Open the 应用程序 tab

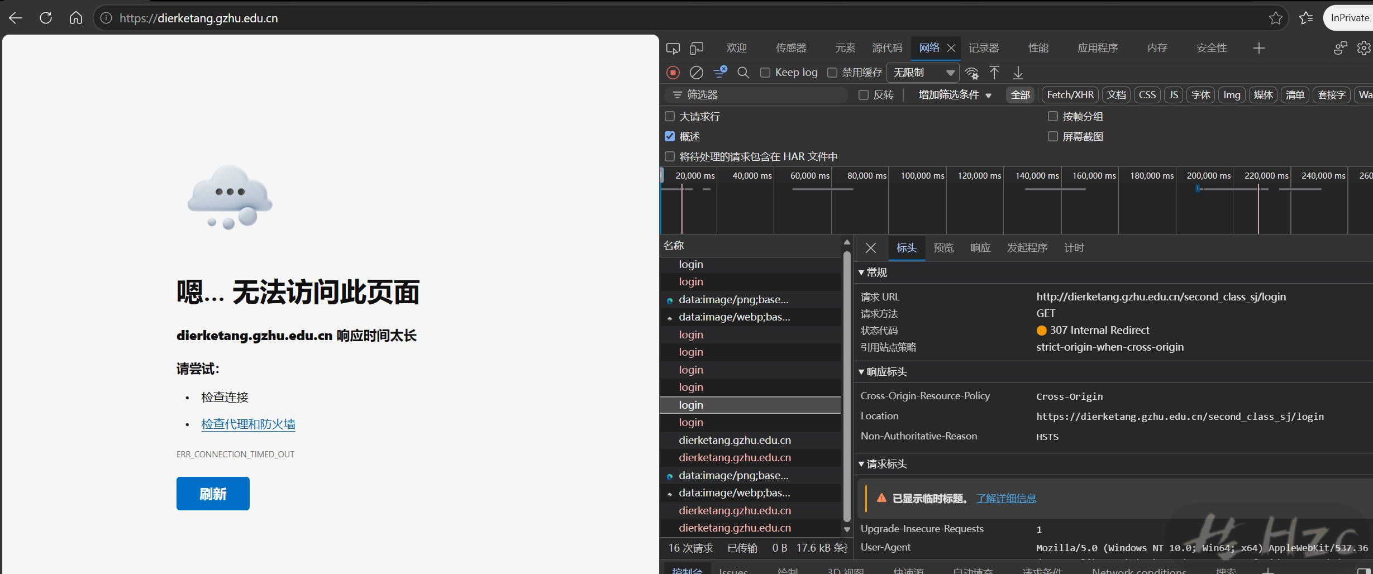(1098, 48)
